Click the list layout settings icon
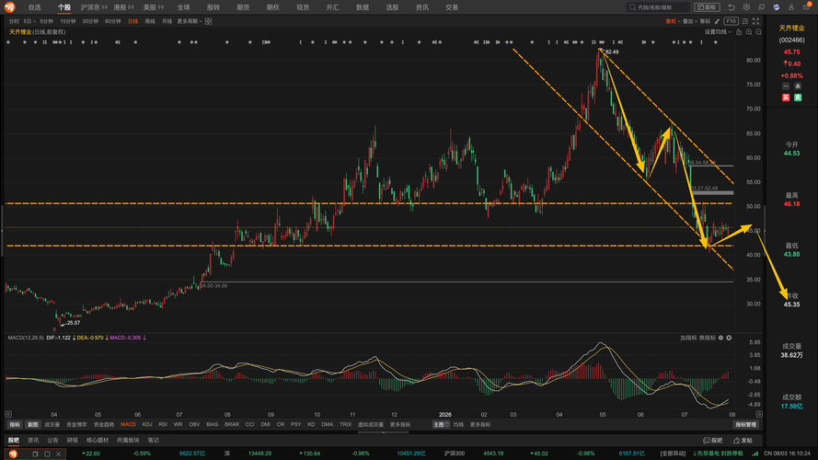Screen dimensions: 818x460 pos(745,21)
